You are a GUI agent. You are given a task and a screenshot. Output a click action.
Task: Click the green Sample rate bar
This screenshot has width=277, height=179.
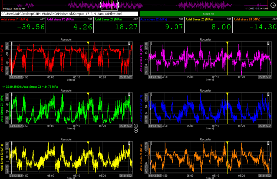(x=209, y=14)
